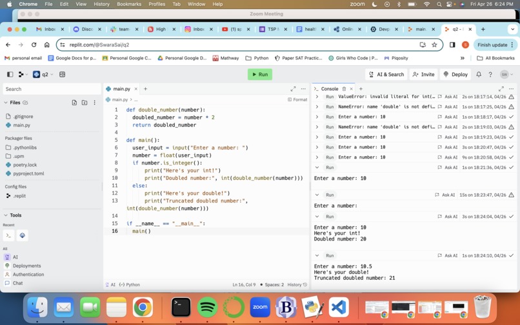Click the Deploy button
This screenshot has width=520, height=325.
point(455,74)
